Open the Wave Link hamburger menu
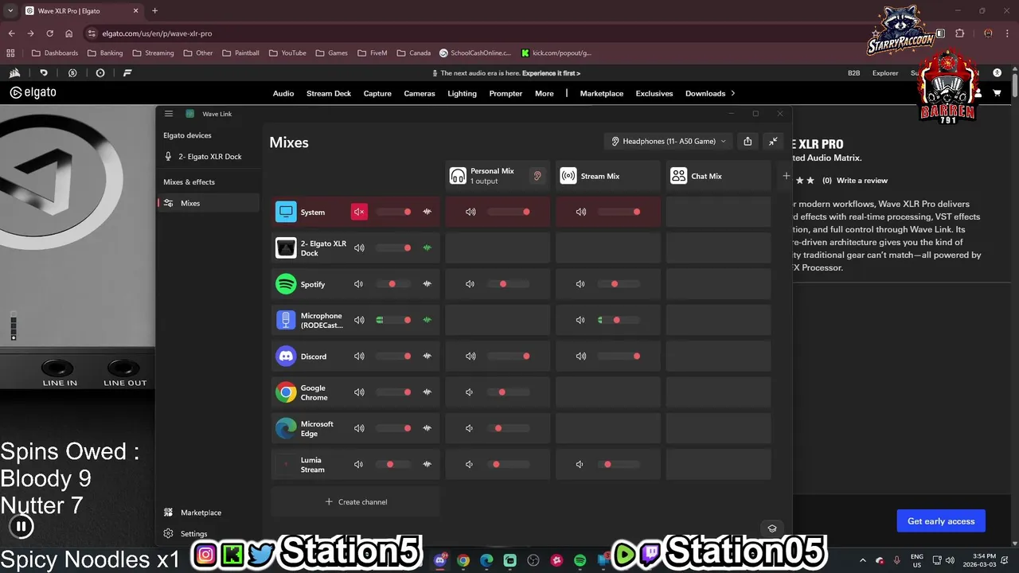Image resolution: width=1019 pixels, height=573 pixels. coord(169,114)
